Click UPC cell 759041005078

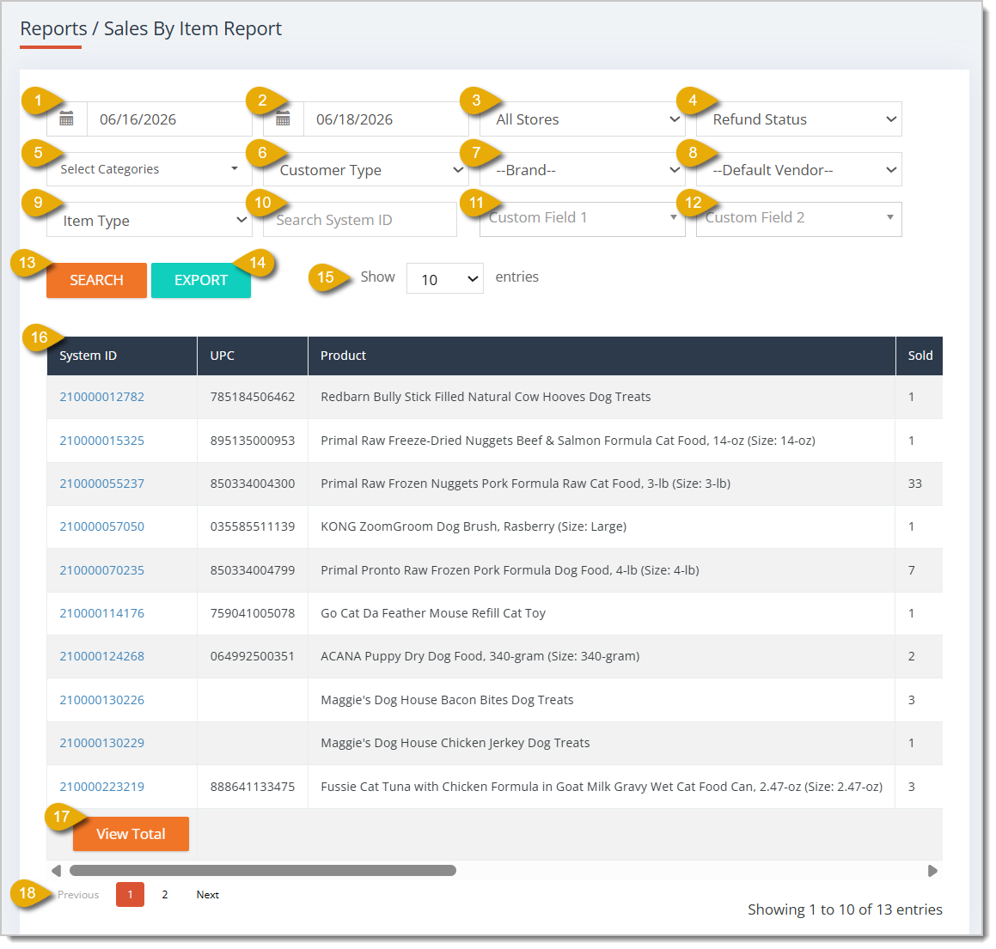[x=253, y=613]
